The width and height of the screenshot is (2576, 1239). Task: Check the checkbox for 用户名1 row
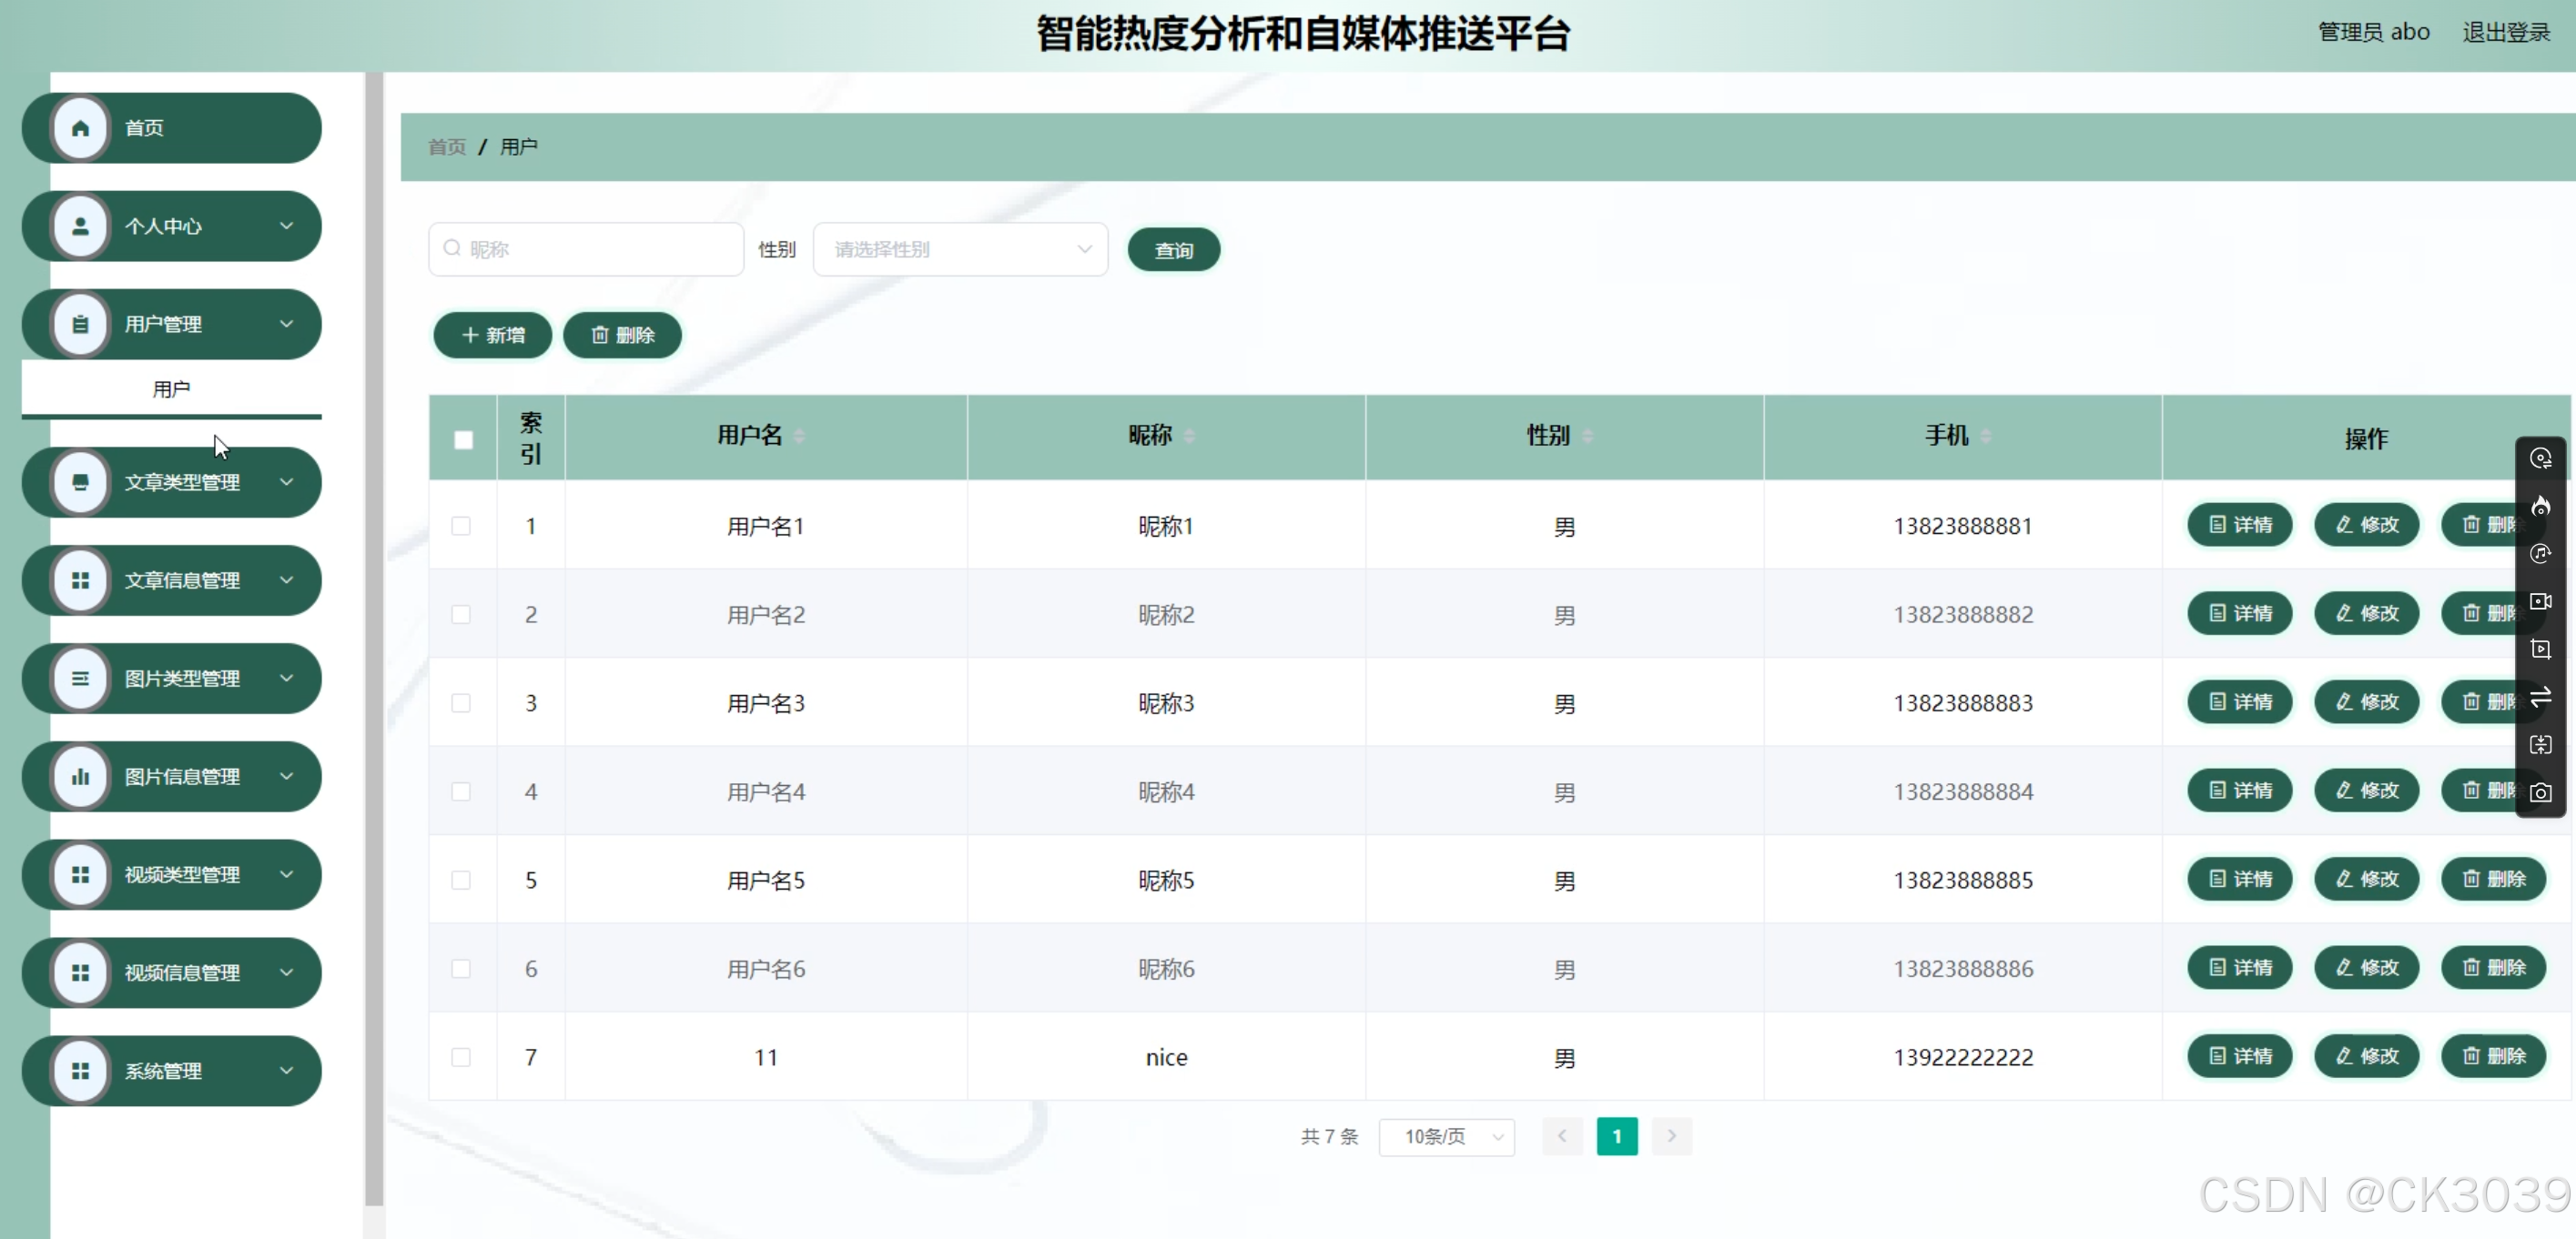point(461,526)
